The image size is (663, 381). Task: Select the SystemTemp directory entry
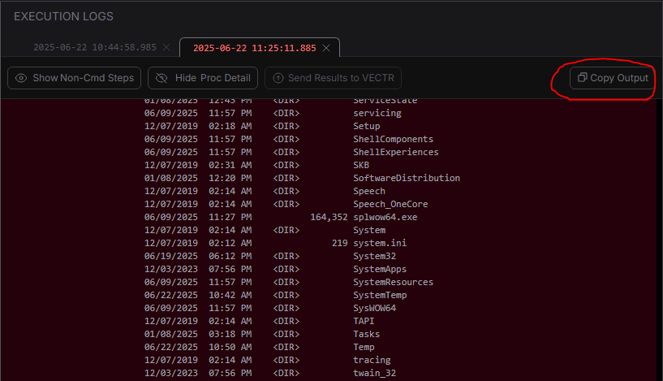pos(380,295)
